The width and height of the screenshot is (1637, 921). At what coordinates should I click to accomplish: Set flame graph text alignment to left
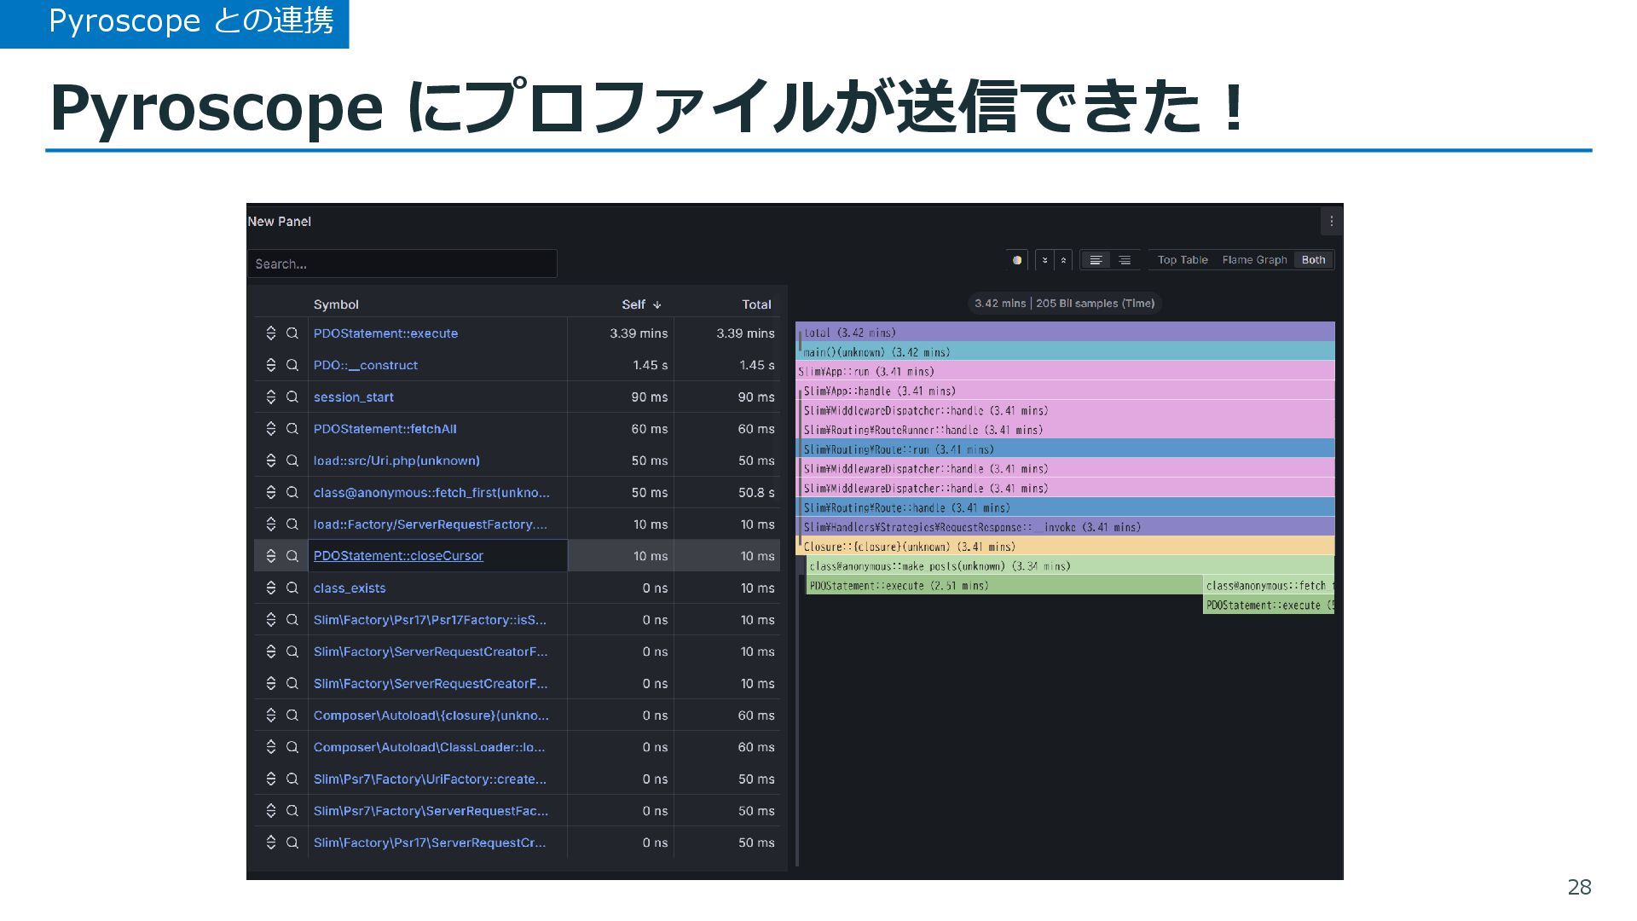[x=1096, y=260]
